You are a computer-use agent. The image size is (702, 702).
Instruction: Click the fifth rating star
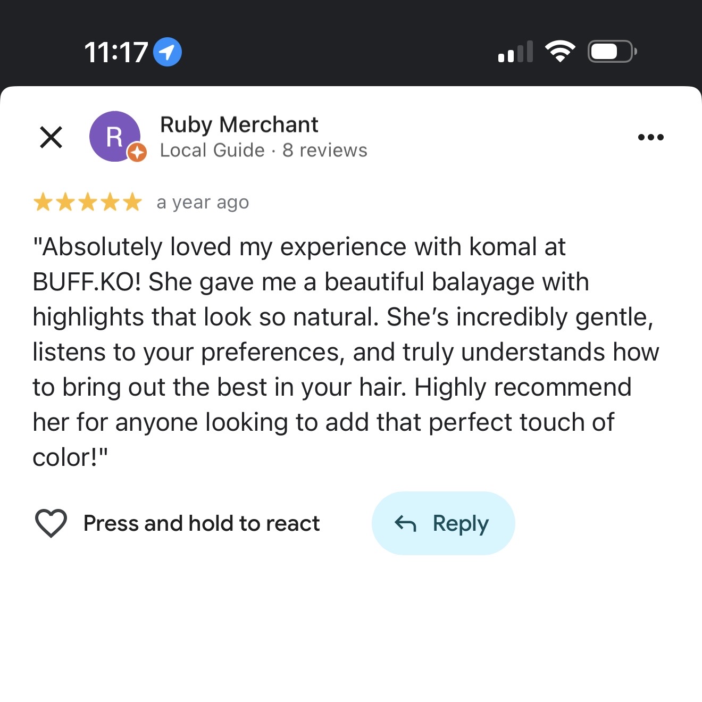click(132, 203)
